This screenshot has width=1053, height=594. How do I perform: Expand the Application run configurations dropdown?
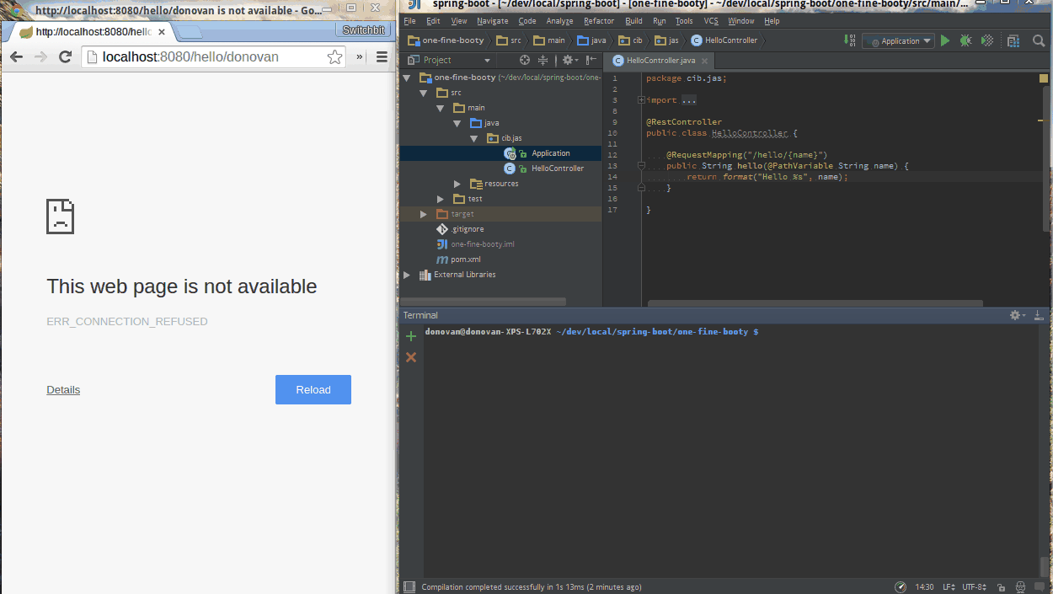(927, 40)
